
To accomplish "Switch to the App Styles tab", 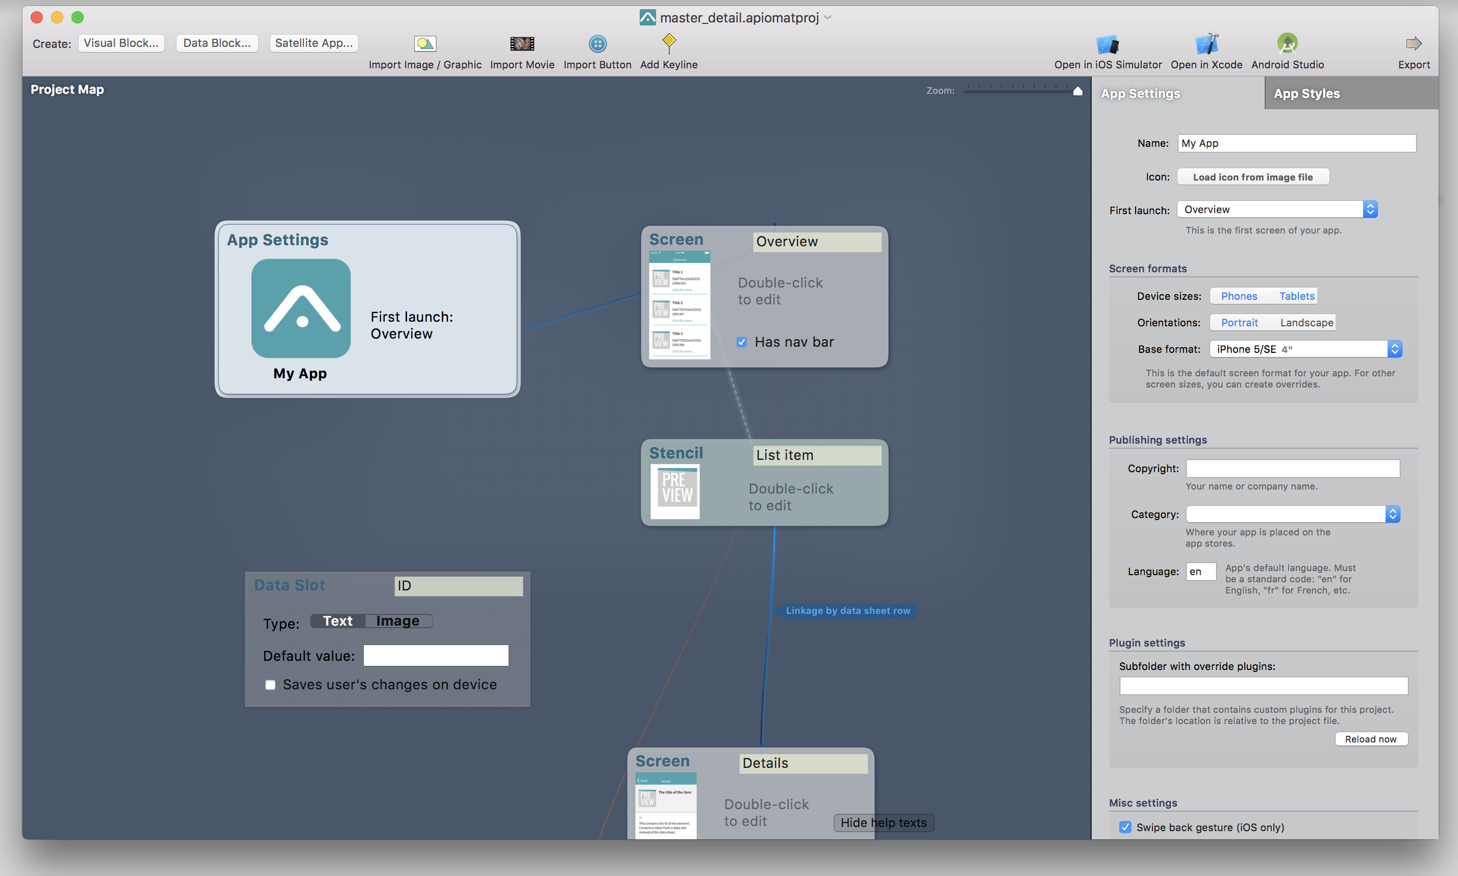I will tap(1308, 93).
